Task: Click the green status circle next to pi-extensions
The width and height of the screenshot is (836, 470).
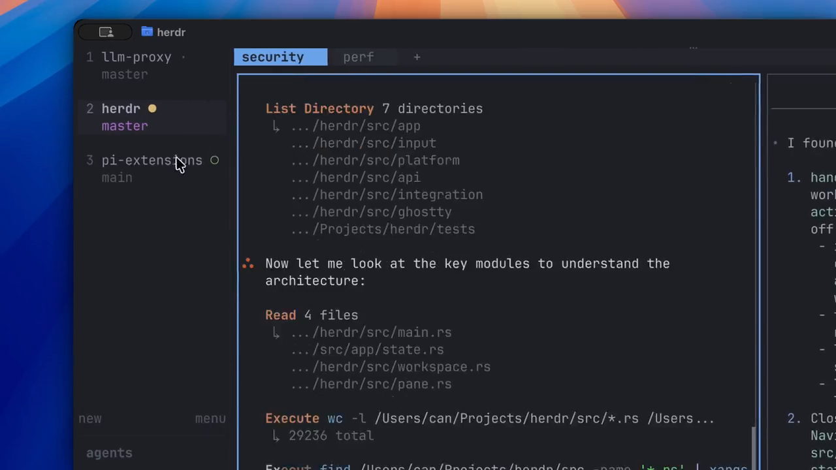Action: click(214, 160)
